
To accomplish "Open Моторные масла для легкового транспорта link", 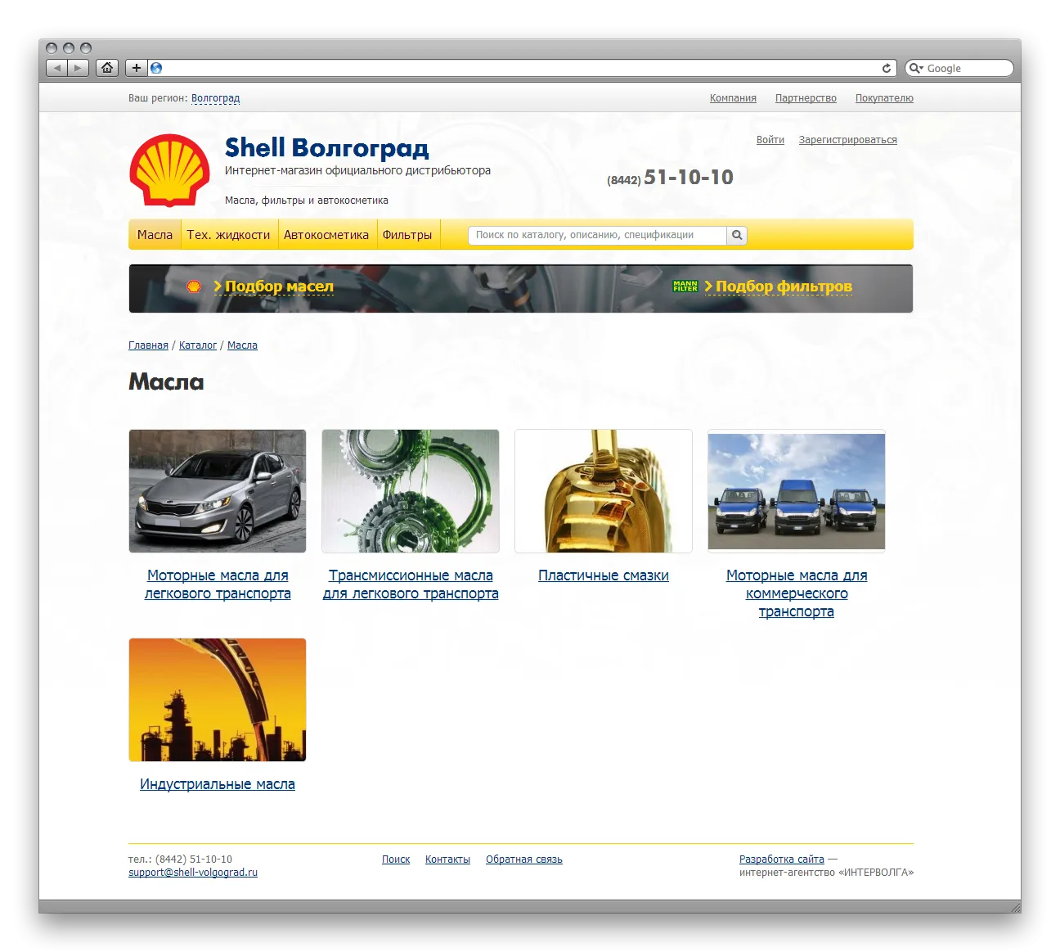I will [218, 584].
